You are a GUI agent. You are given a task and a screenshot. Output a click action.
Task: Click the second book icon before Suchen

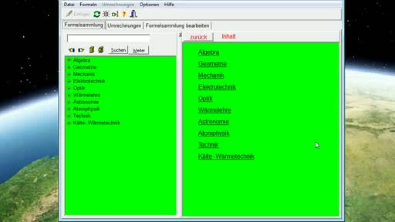[x=100, y=50]
